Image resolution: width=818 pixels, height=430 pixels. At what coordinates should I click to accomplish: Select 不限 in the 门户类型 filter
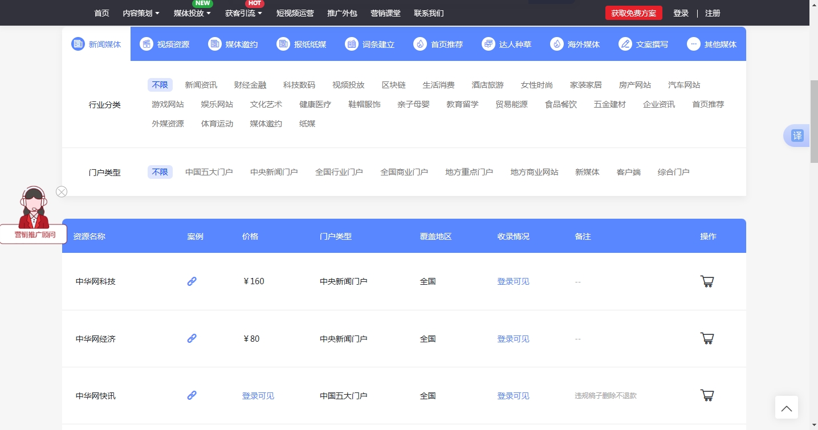160,171
